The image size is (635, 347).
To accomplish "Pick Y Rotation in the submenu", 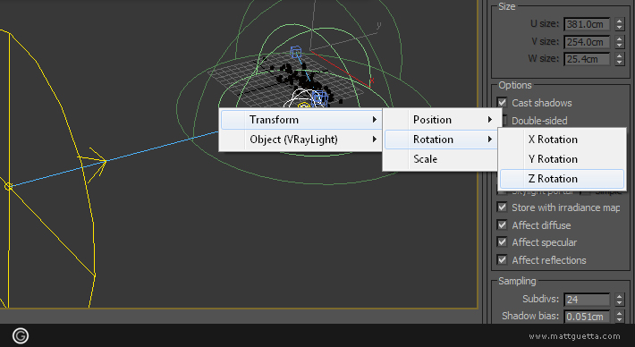I will click(x=562, y=159).
